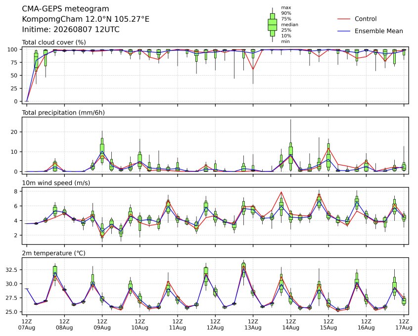Click the '75' tick on cloud cover axis
Image resolution: width=418 pixels, height=336 pixels.
pos(14,63)
